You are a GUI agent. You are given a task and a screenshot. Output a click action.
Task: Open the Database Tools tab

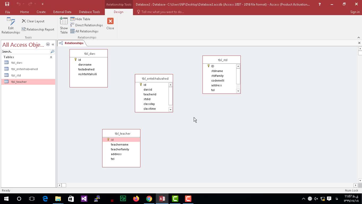click(89, 12)
